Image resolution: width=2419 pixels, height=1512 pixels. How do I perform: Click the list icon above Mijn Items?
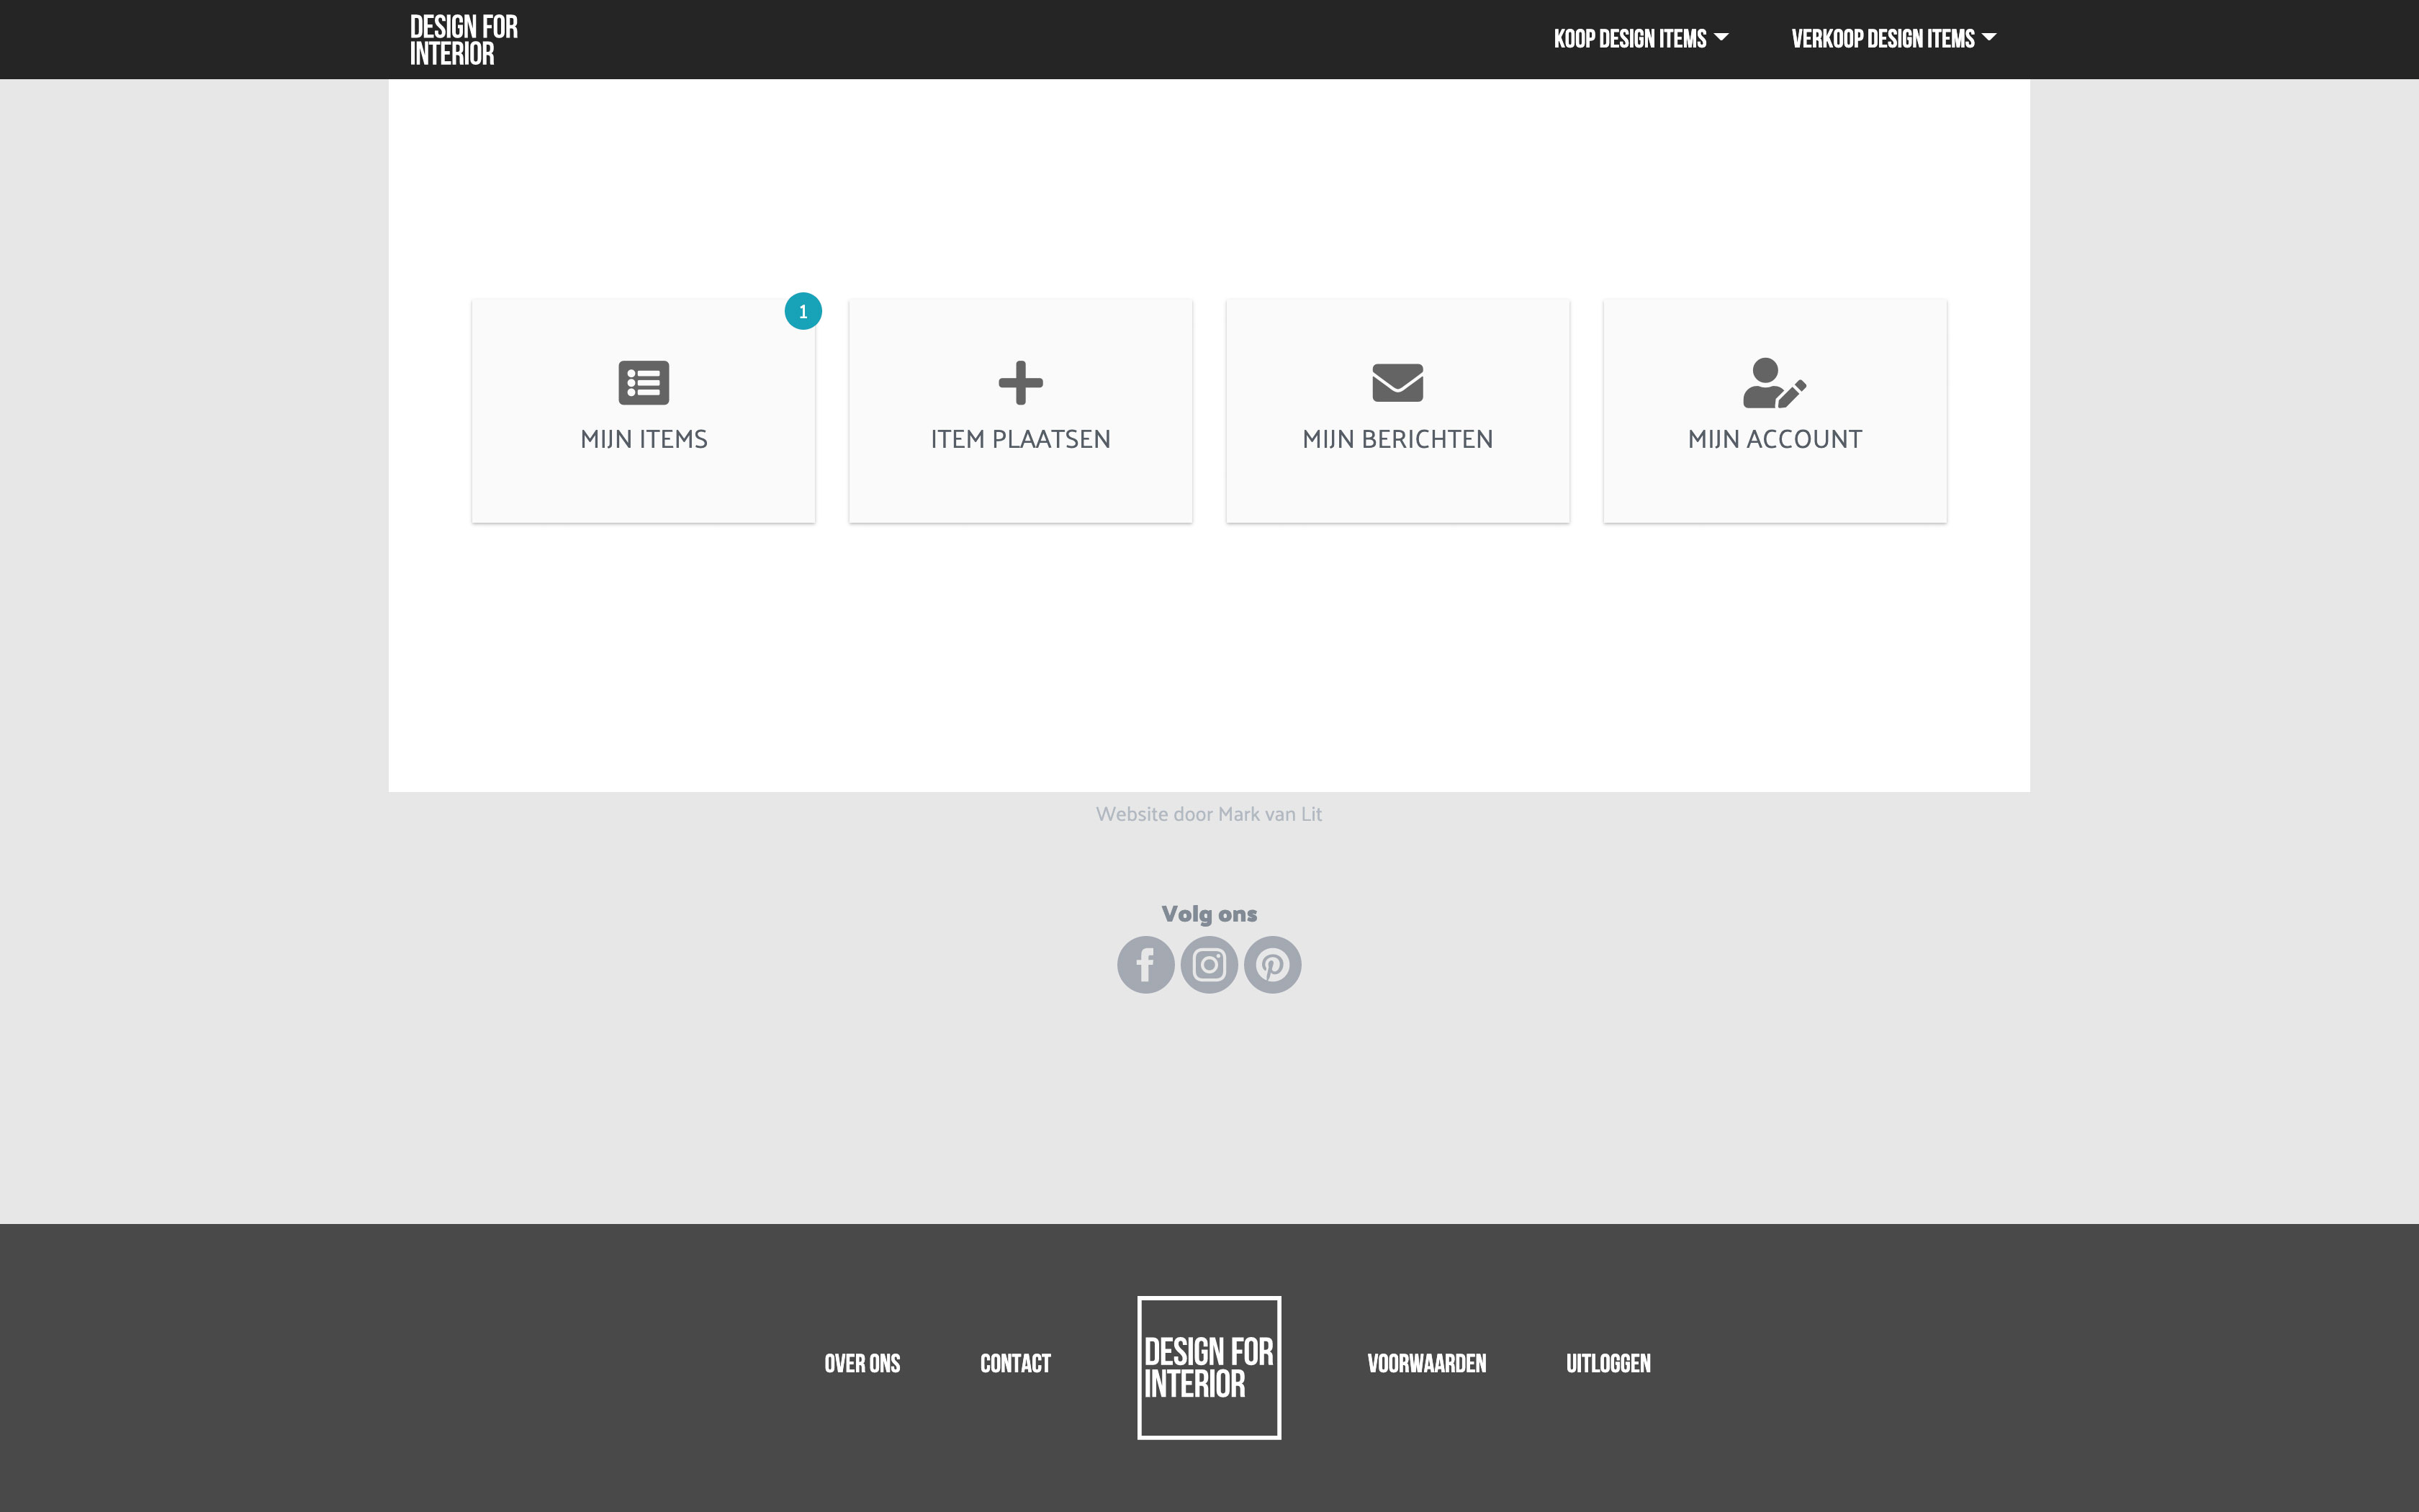coord(644,383)
